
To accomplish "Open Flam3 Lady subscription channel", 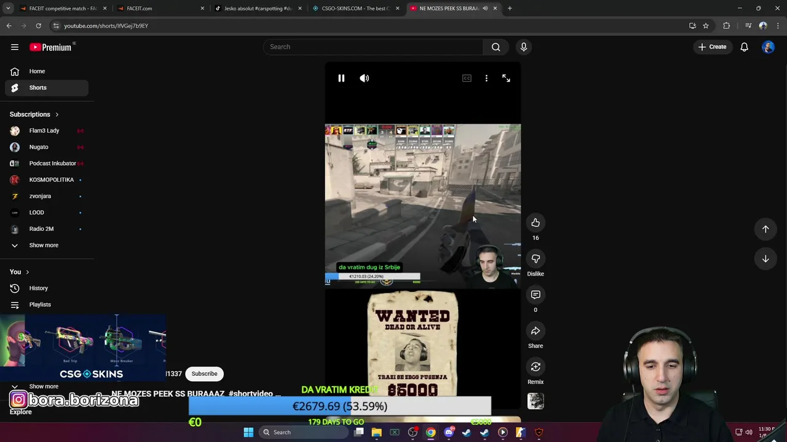I will pos(47,130).
